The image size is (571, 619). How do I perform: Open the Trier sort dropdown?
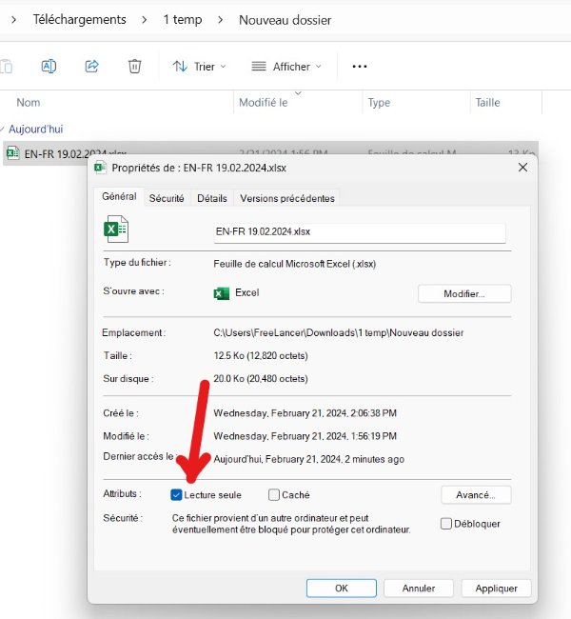point(199,66)
